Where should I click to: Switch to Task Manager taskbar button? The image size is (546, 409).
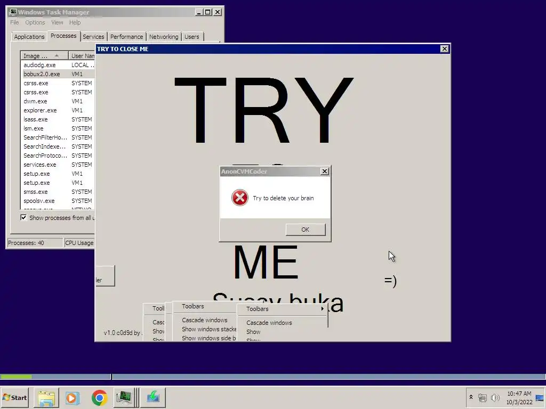tap(124, 397)
